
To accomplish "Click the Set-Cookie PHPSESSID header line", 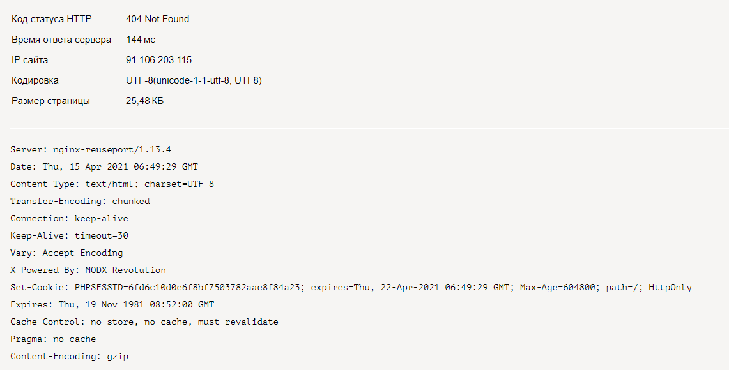I will 351,288.
